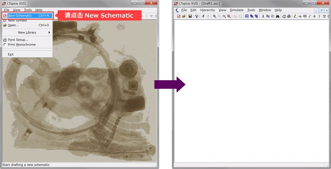Place a Ground symbol from toolbar

[x=300, y=16]
